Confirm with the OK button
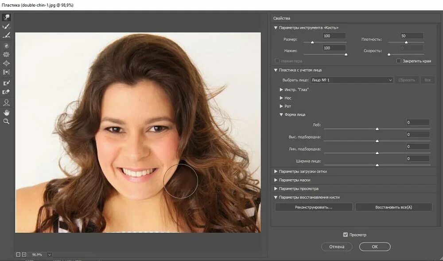Viewport: 443px width, 261px height. click(375, 246)
